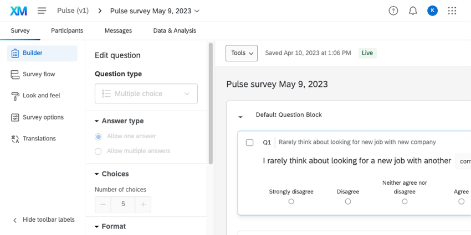This screenshot has width=471, height=235.
Task: Open the Help question mark icon
Action: 393,11
